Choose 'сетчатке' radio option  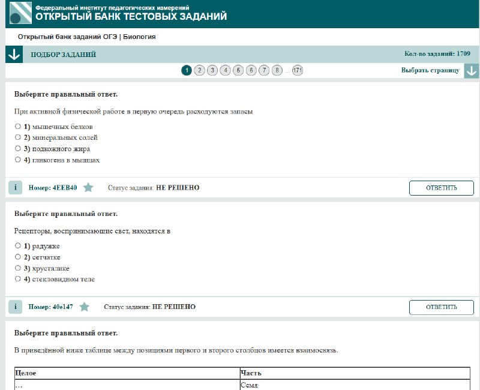point(18,257)
